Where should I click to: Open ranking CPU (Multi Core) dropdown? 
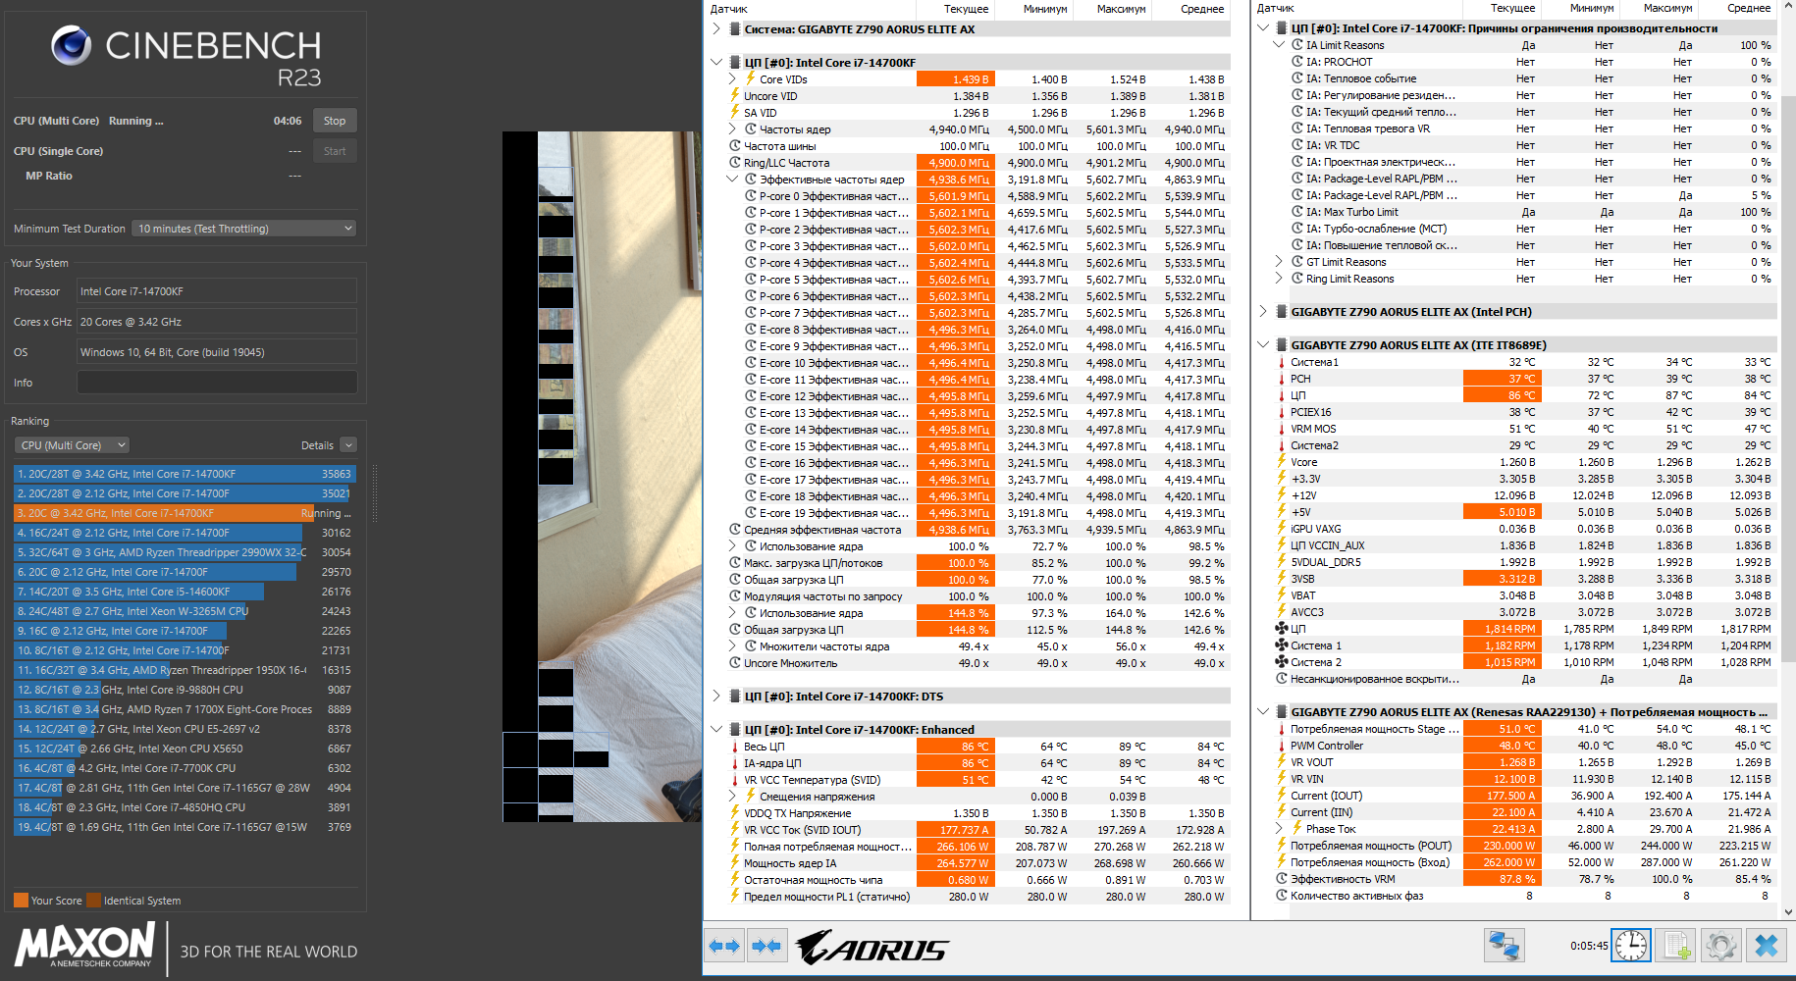[x=71, y=445]
